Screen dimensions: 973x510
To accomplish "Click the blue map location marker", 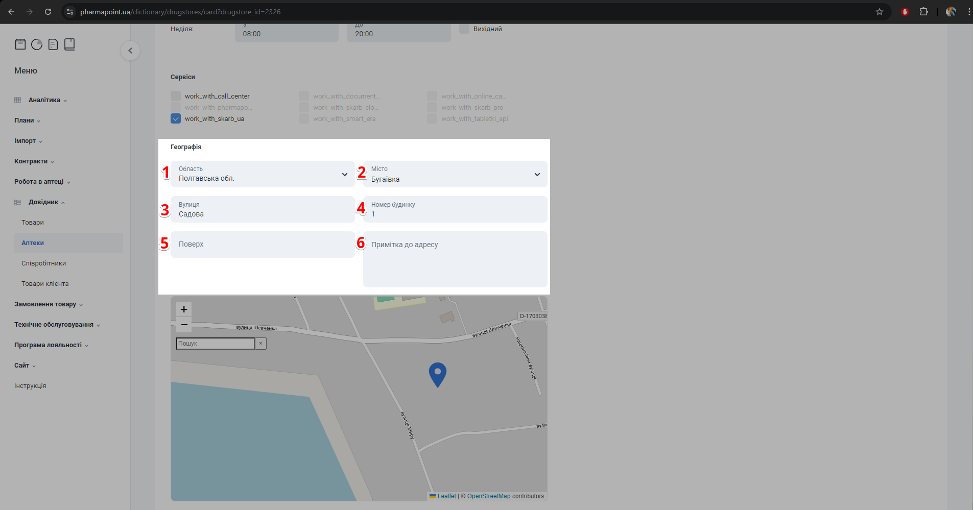I will [x=437, y=374].
